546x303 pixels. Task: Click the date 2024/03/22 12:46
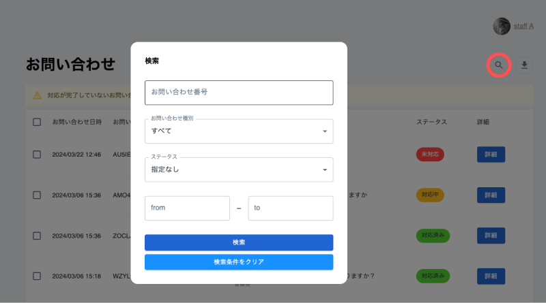tap(76, 155)
